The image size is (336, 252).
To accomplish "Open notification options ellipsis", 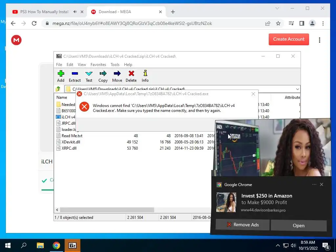I will coord(314,184).
